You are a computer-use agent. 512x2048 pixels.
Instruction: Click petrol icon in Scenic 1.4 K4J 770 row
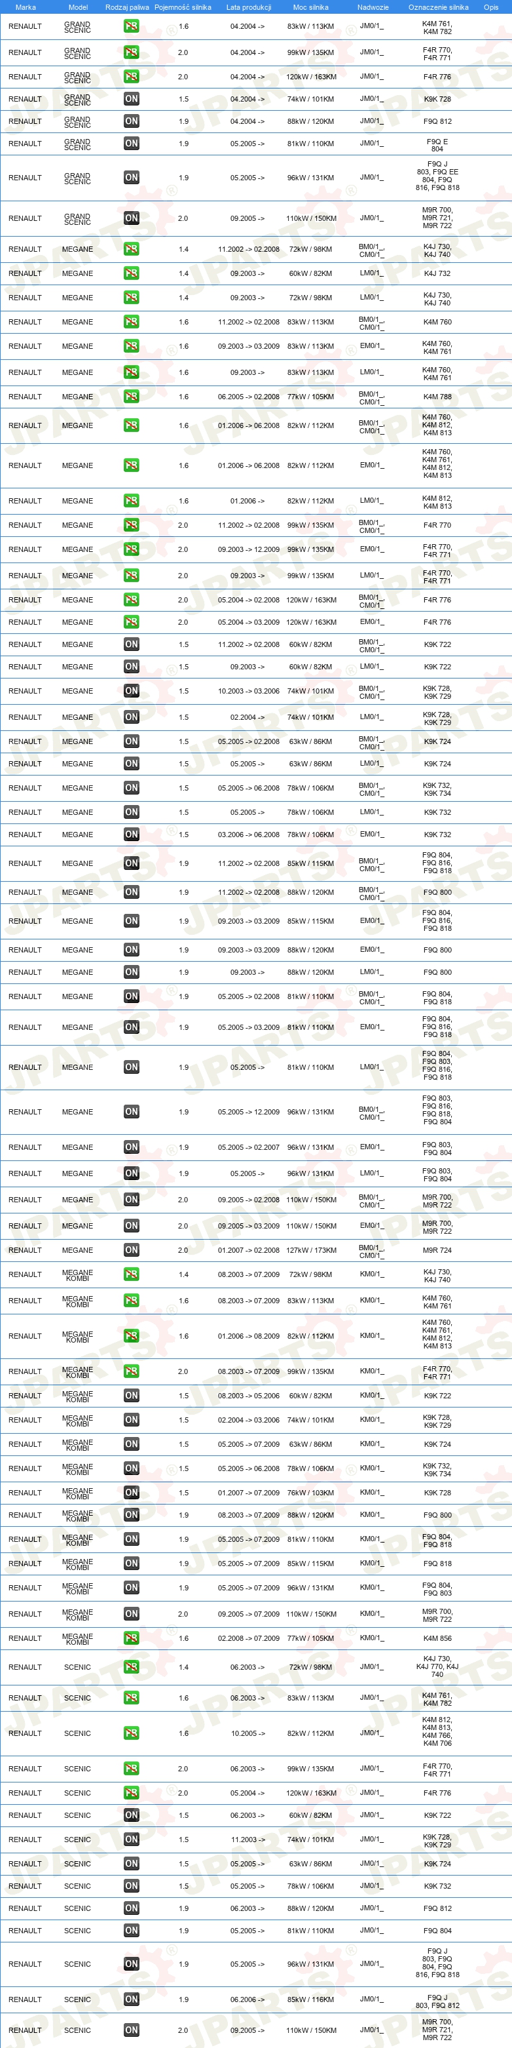point(131,1666)
